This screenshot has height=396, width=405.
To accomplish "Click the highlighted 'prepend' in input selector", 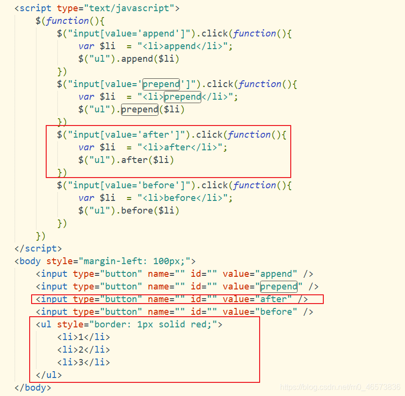I will pyautogui.click(x=161, y=84).
